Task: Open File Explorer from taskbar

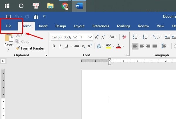Action: pyautogui.click(x=50, y=6)
